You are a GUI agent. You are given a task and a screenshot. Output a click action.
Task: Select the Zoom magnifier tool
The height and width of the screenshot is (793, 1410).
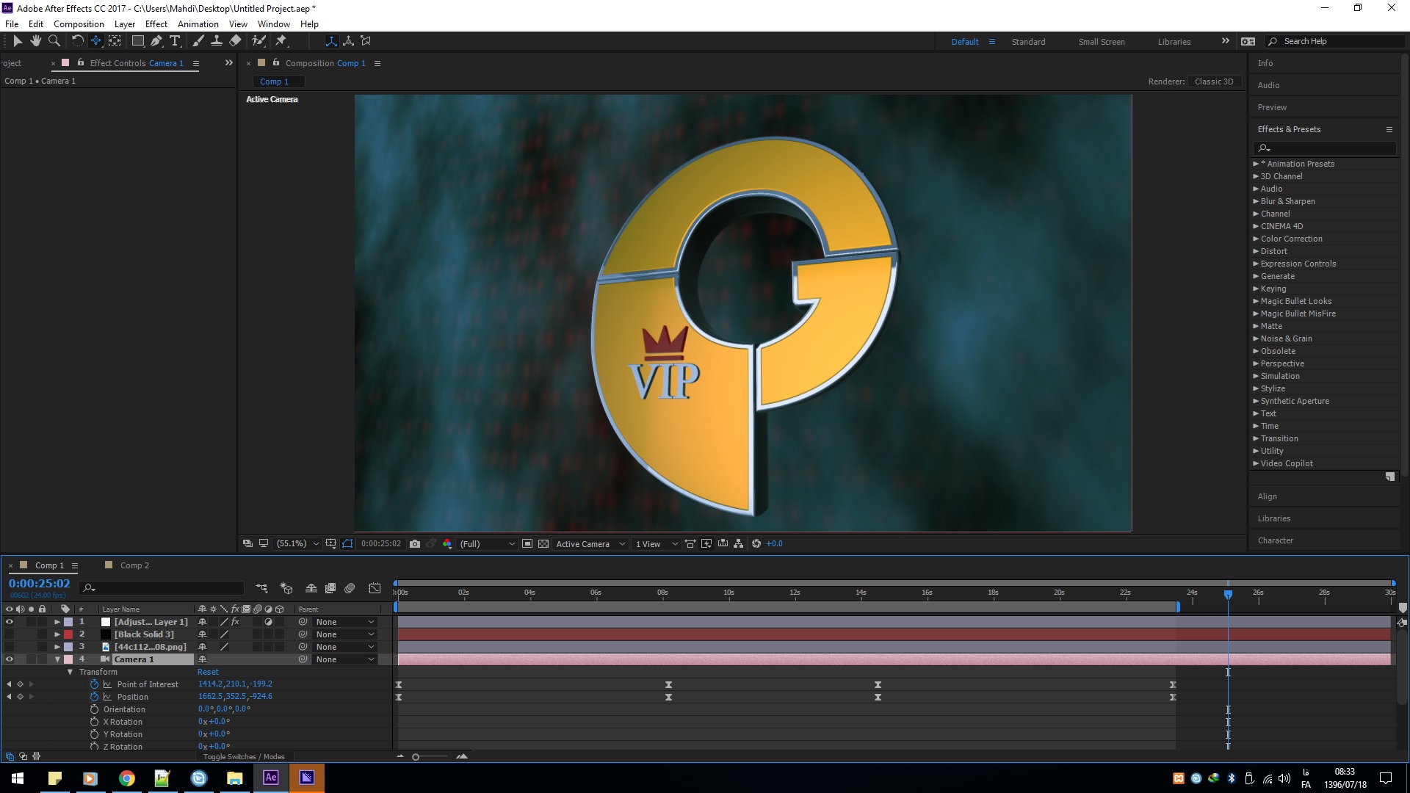[x=54, y=41]
